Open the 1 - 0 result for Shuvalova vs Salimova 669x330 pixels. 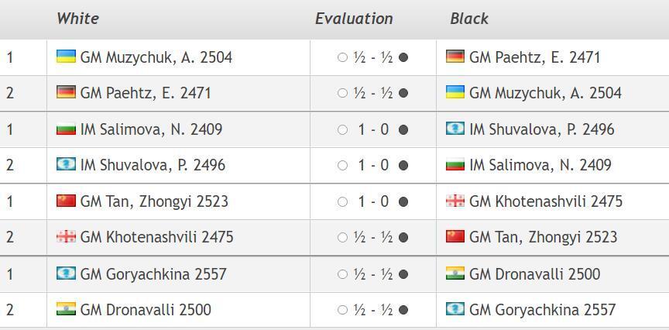point(373,165)
